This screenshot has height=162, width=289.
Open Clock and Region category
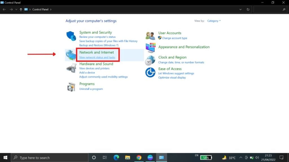coord(172,57)
